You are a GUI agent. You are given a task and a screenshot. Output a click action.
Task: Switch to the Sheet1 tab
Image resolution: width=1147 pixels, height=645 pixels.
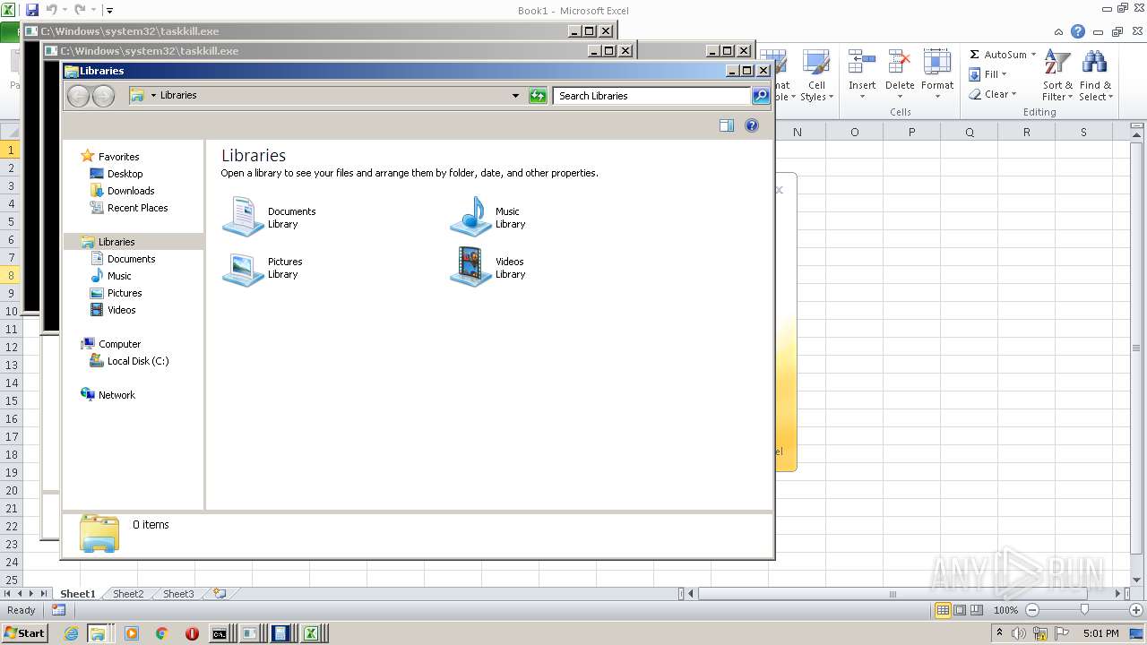pos(77,593)
